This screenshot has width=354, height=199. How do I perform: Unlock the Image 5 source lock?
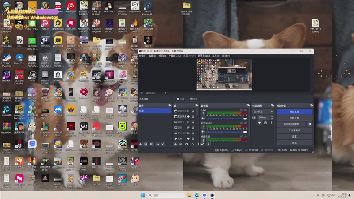coord(193,122)
